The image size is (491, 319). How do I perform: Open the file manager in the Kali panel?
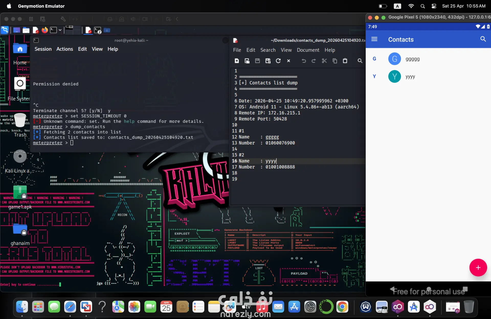coord(26,30)
